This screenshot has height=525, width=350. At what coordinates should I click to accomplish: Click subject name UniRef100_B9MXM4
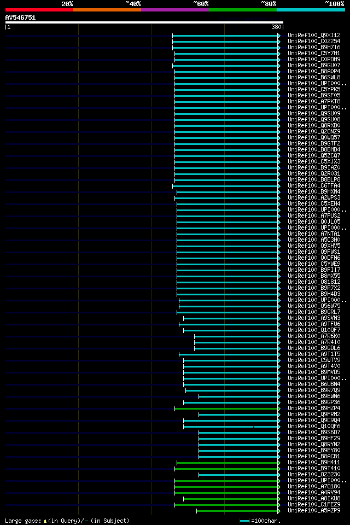(314, 192)
